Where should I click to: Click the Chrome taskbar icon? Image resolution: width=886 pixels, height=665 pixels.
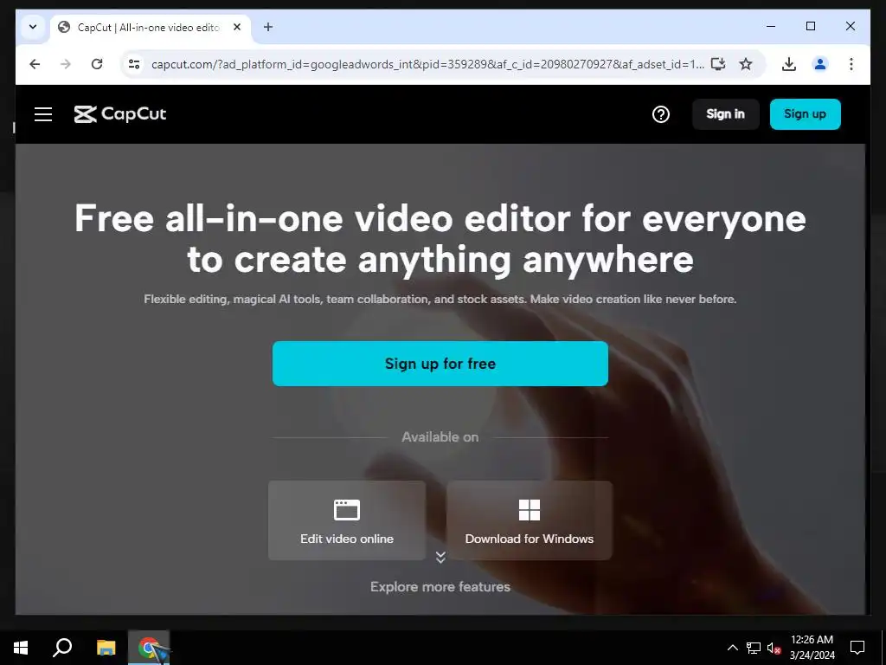tap(149, 648)
